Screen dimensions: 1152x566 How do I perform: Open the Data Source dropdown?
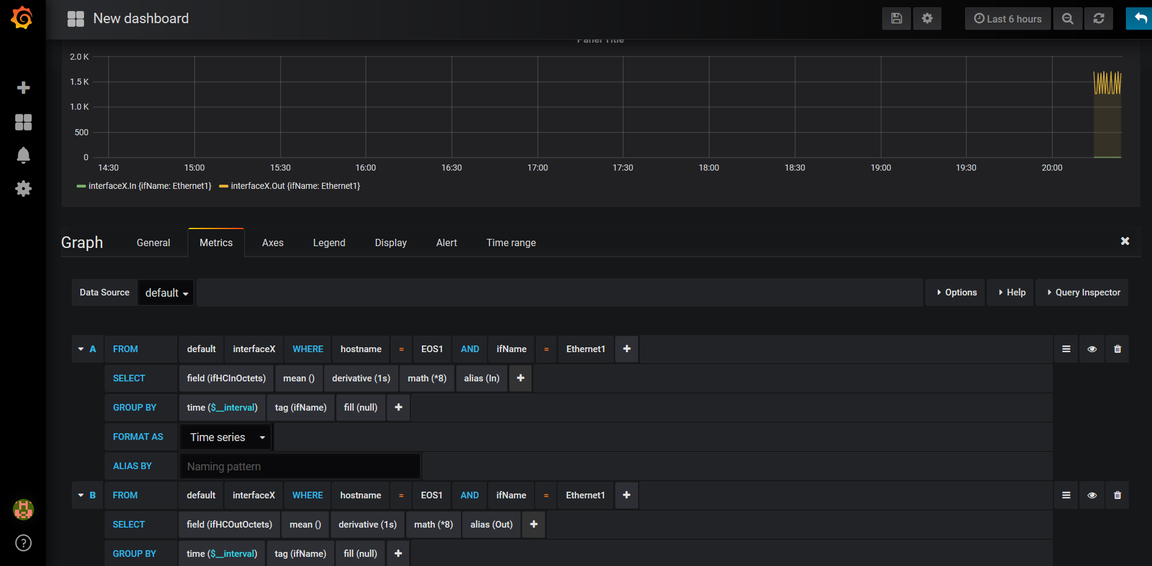[x=165, y=292]
